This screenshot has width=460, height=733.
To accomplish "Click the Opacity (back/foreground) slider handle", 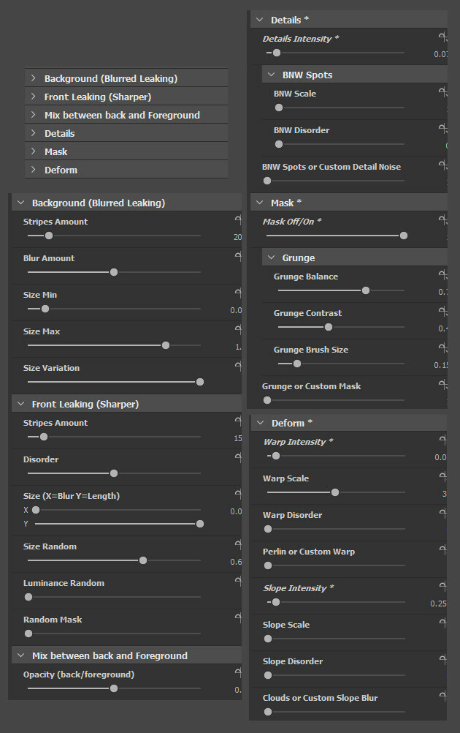I will 113,688.
